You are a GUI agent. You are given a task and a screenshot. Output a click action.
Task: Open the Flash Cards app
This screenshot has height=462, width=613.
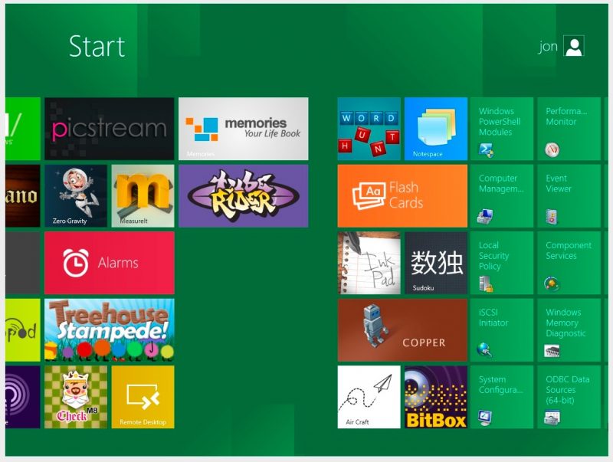(x=402, y=195)
